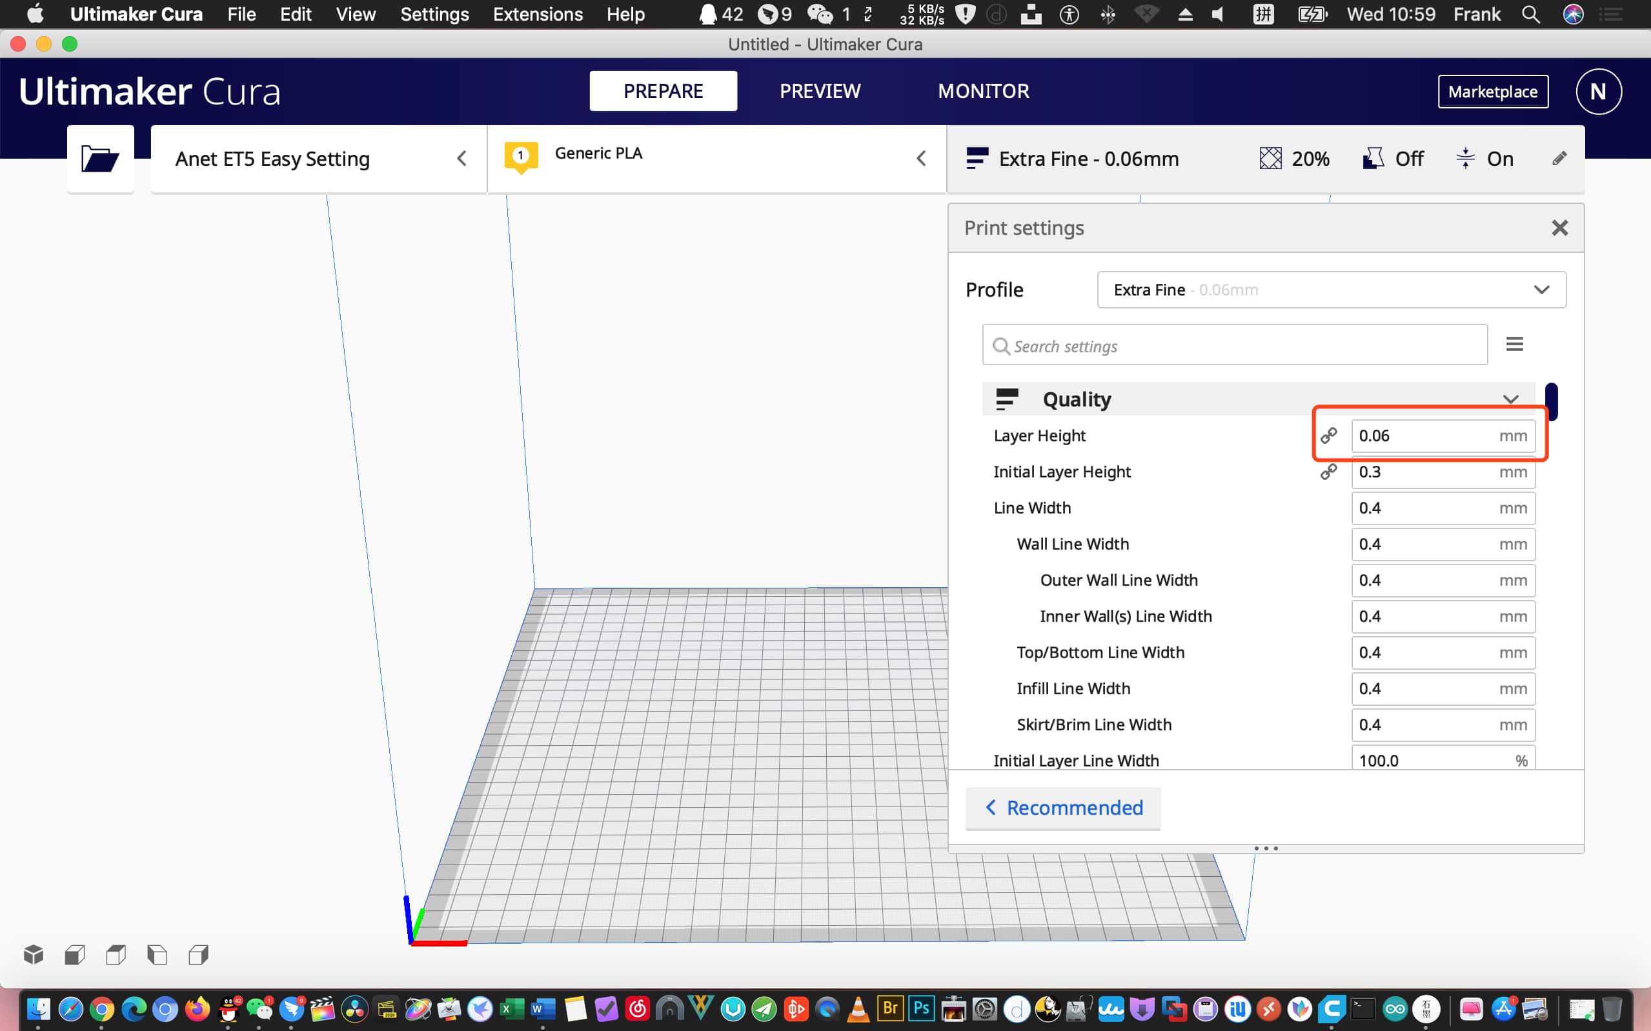
Task: Toggle link icon next to Layer Height
Action: click(1328, 435)
